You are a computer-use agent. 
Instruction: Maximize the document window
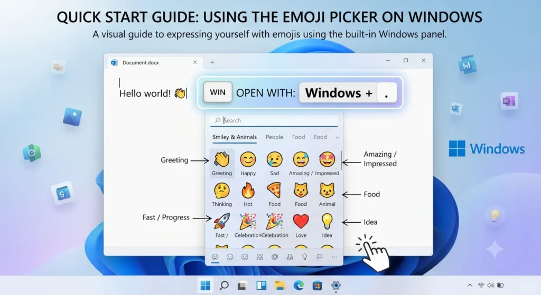[x=406, y=60]
